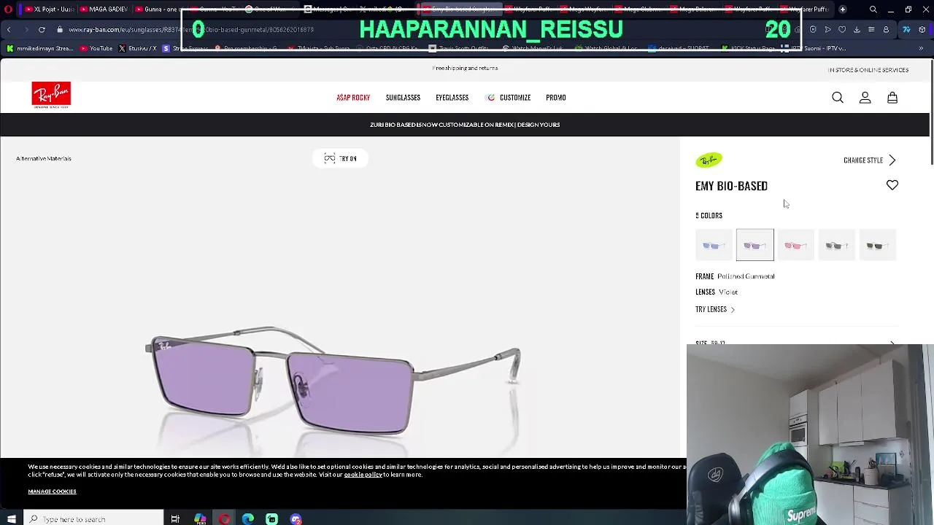The width and height of the screenshot is (934, 525).
Task: Open Microsoft Copilot in the taskbar
Action: [200, 519]
